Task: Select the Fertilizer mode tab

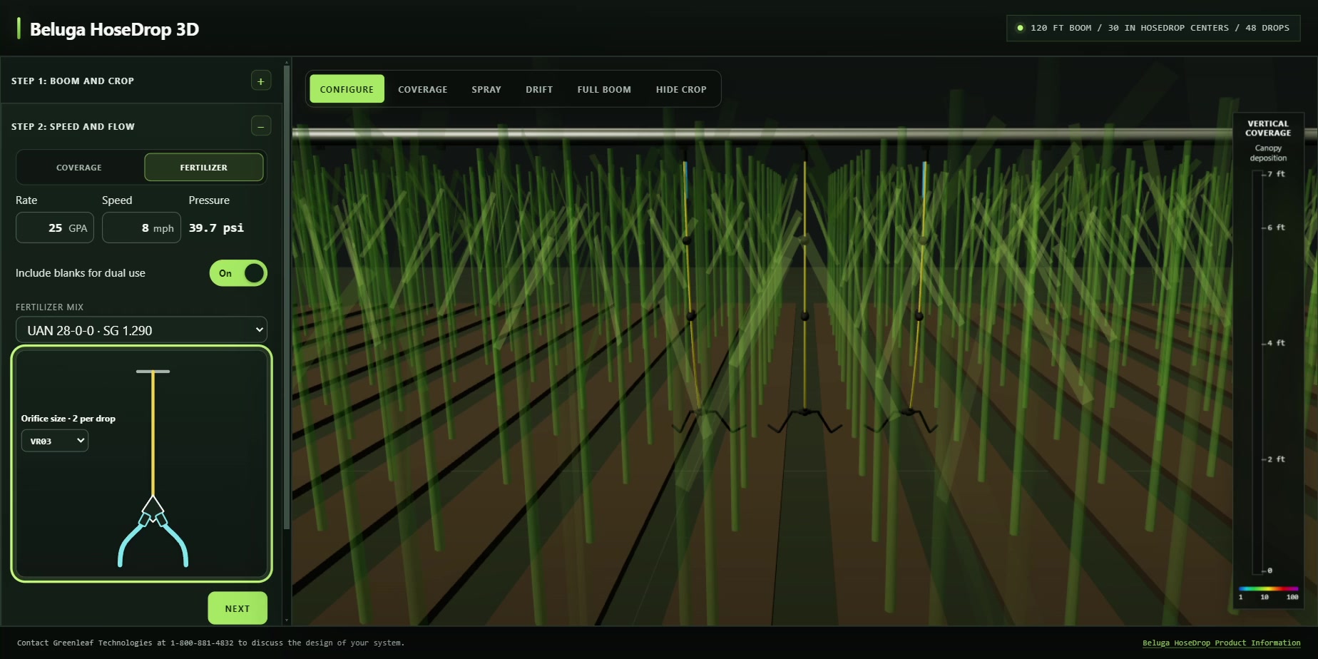Action: (204, 168)
